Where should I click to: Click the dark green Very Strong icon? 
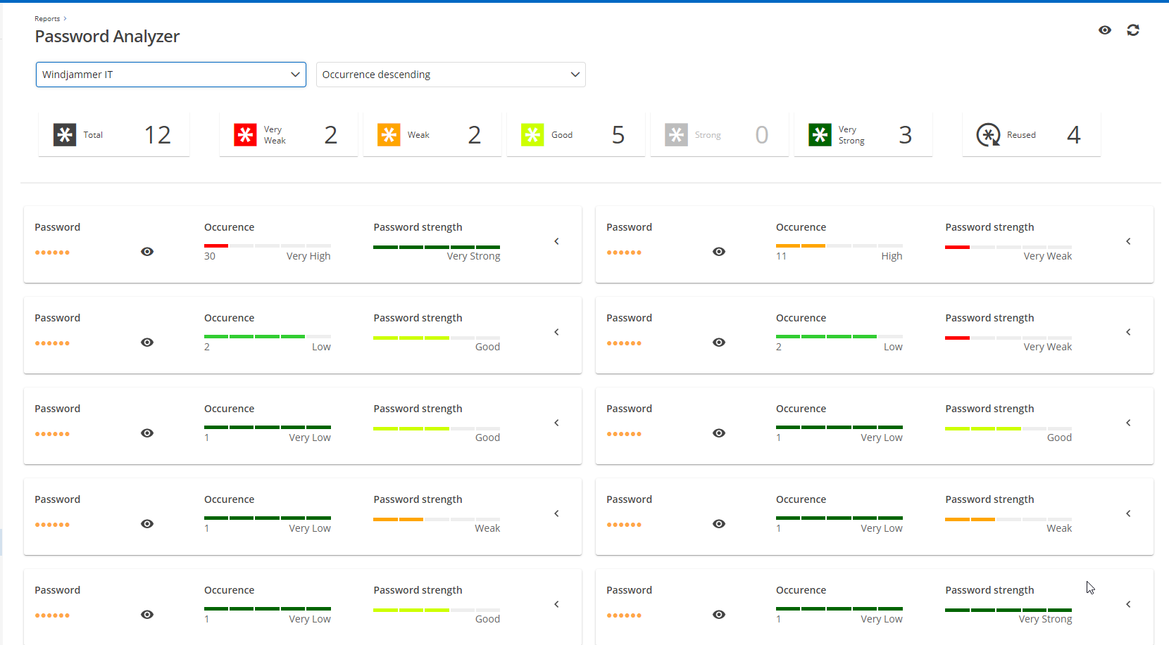(x=820, y=134)
